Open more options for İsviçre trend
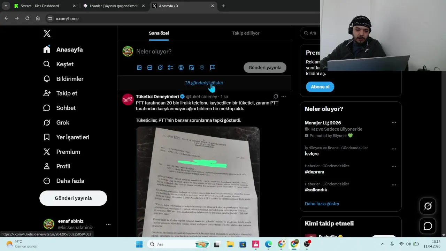Image resolution: width=446 pixels, height=251 pixels. point(394,149)
